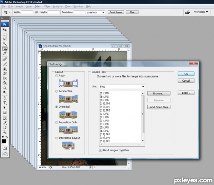Select the Slice tool
Image resolution: width=214 pixels, height=185 pixels.
(5, 53)
